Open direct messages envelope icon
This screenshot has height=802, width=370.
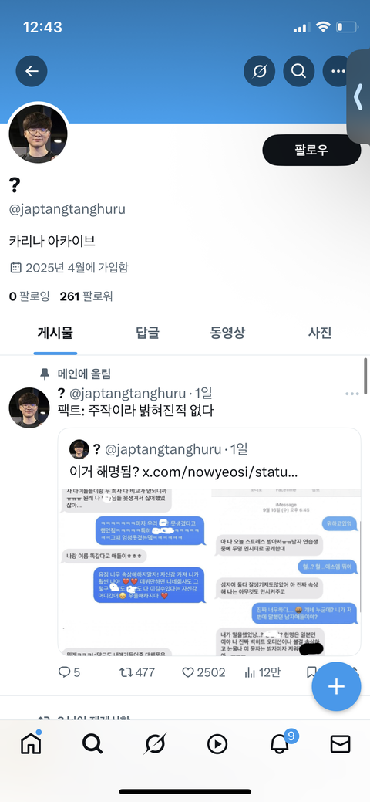pos(341,744)
